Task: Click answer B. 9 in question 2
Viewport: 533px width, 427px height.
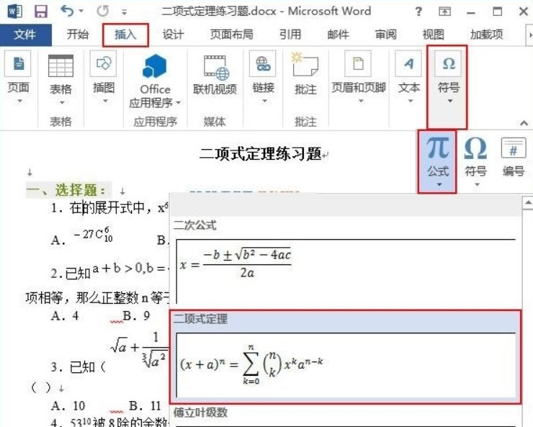Action: point(136,316)
